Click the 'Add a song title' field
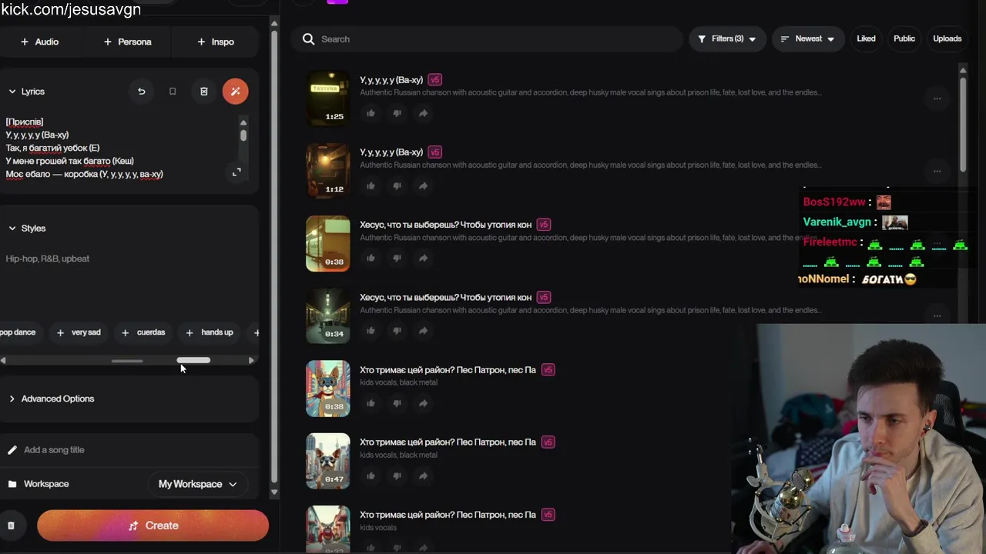 pos(131,450)
